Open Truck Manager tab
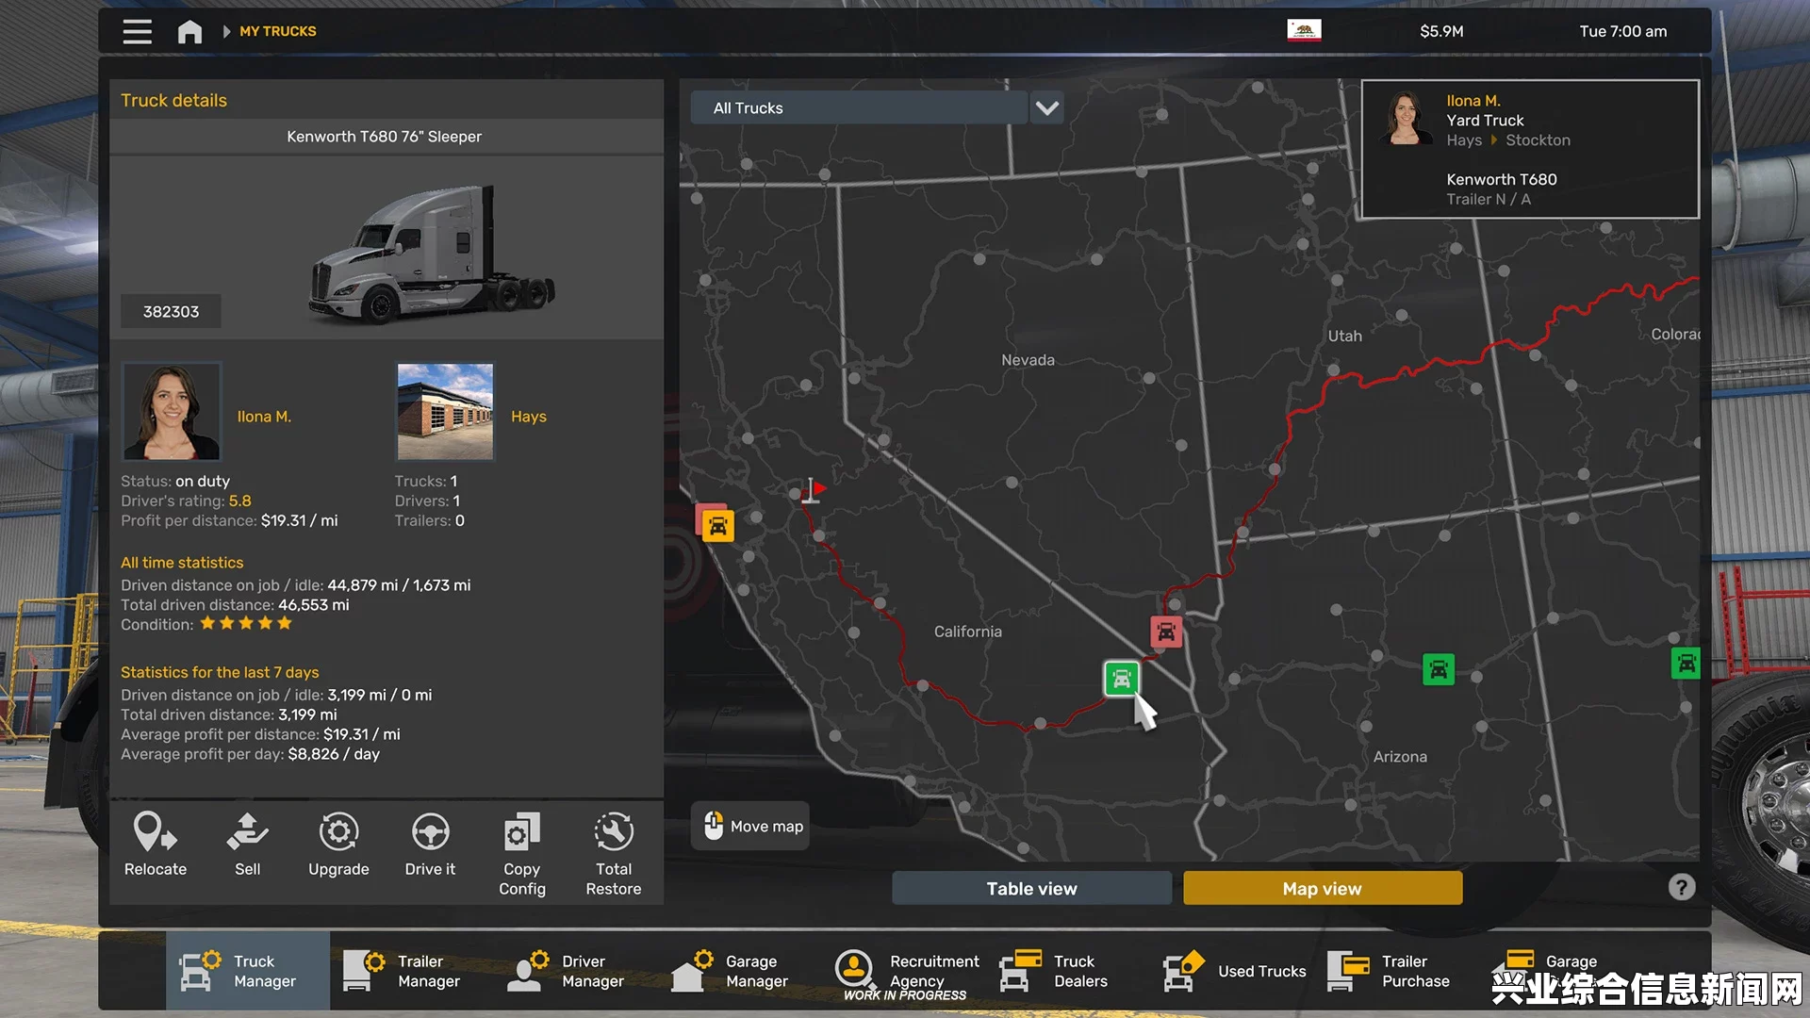The height and width of the screenshot is (1018, 1810). point(243,970)
